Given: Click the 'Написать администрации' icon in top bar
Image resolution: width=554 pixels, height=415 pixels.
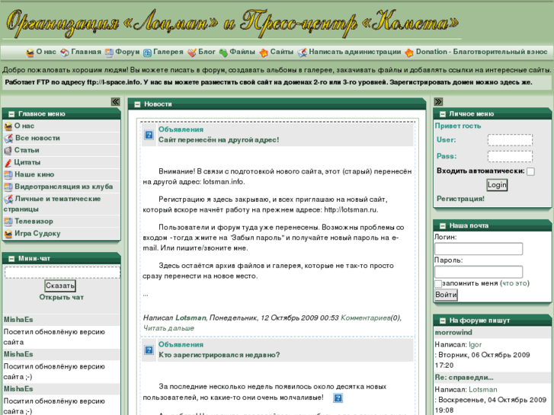Looking at the screenshot, I should click(x=302, y=53).
